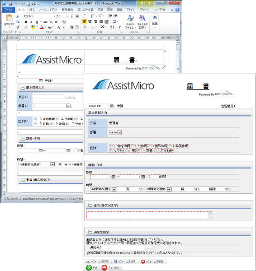Click the calendar icon beside the 2012 date field
The width and height of the screenshot is (256, 271).
tap(112, 106)
